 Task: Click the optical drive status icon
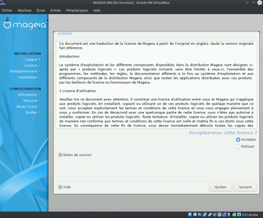(195, 215)
